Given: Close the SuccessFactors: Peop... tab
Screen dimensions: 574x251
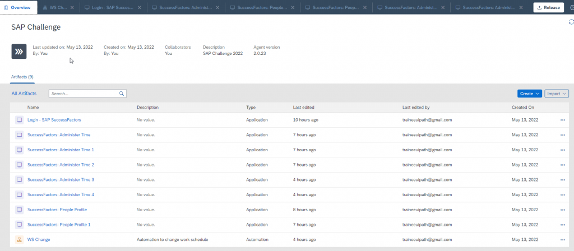Looking at the screenshot, I should pyautogui.click(x=364, y=7).
